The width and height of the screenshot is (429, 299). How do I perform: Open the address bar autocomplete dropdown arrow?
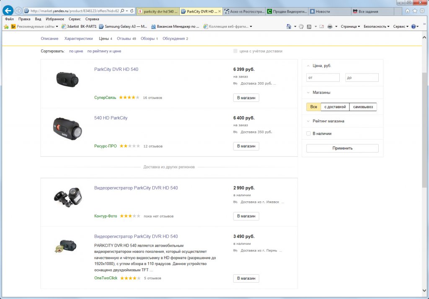(127, 11)
